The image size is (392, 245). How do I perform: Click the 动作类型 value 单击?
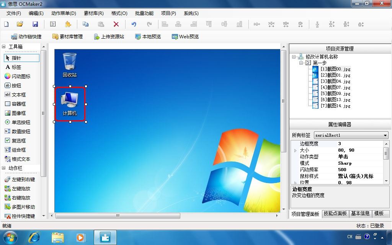tap(360, 157)
